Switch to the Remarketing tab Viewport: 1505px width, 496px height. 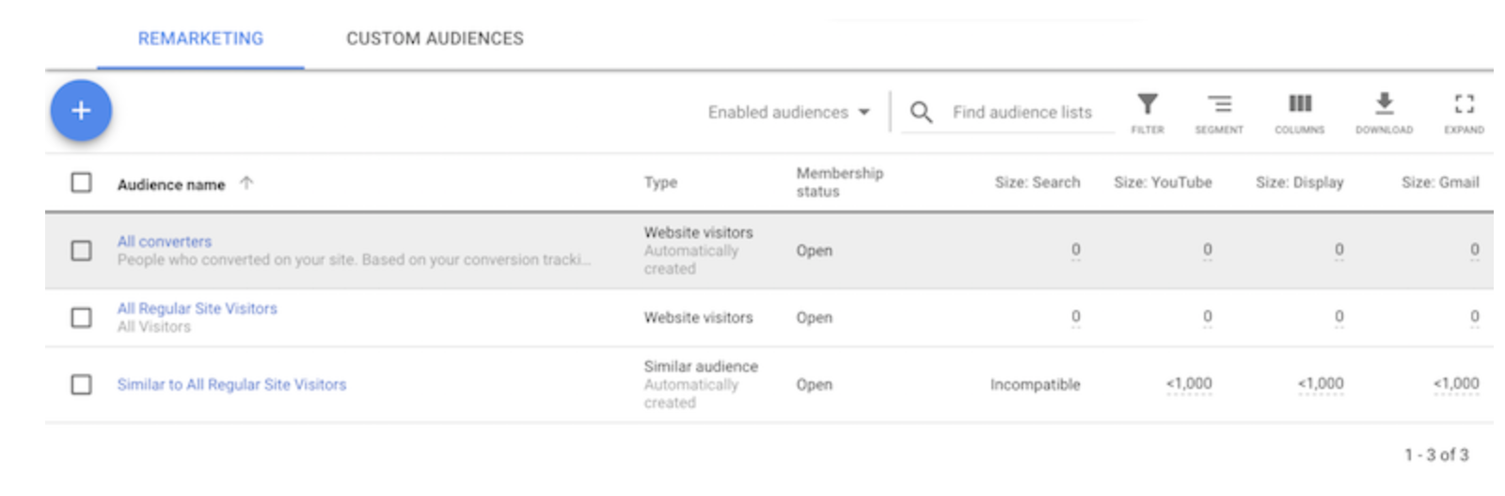[x=200, y=39]
